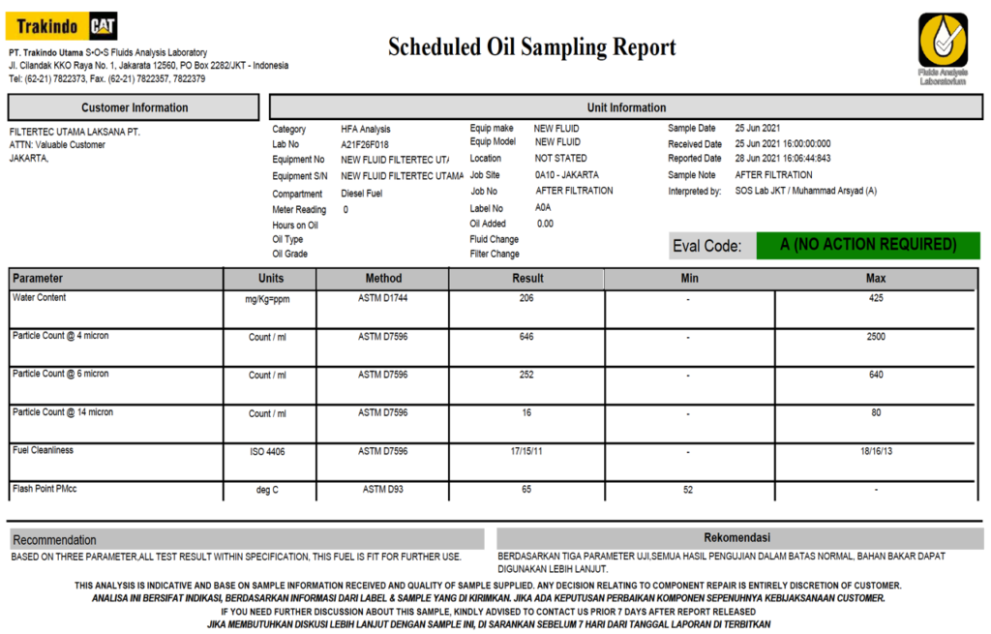
Task: Select the Unit Information header
Action: (626, 107)
